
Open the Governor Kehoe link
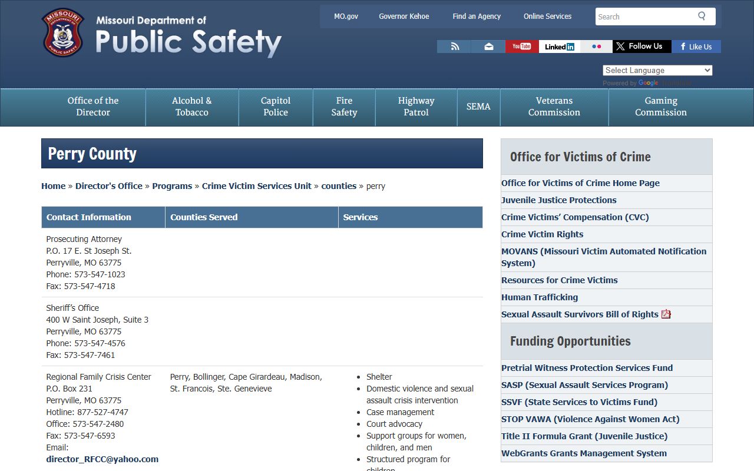tap(404, 16)
